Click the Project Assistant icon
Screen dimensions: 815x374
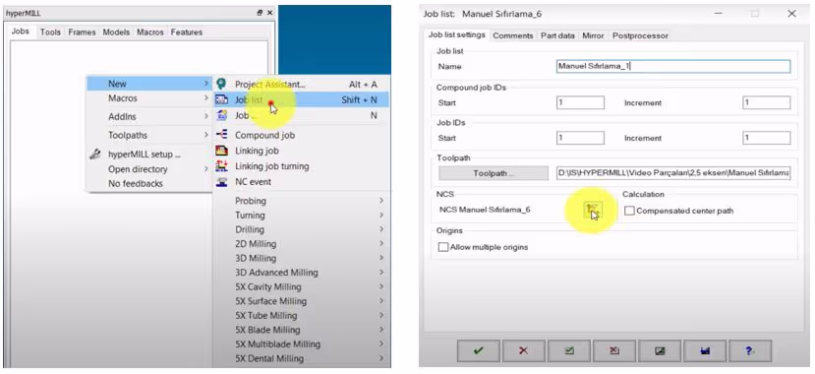tap(222, 84)
